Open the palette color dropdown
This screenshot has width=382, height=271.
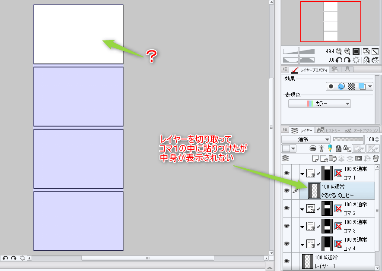tap(289, 148)
